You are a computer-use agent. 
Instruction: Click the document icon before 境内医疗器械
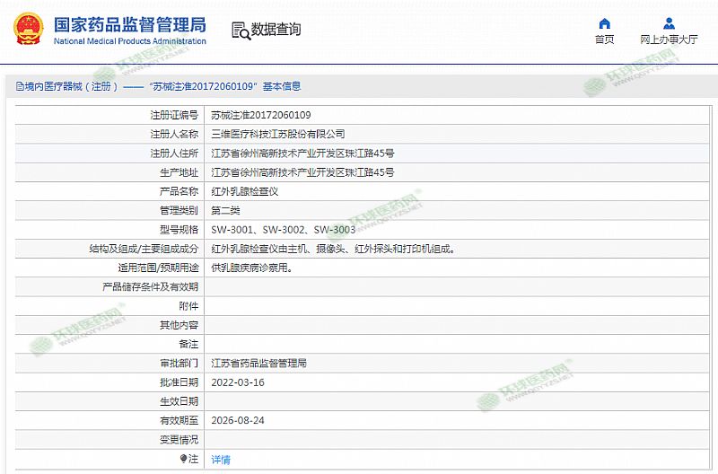[18, 87]
